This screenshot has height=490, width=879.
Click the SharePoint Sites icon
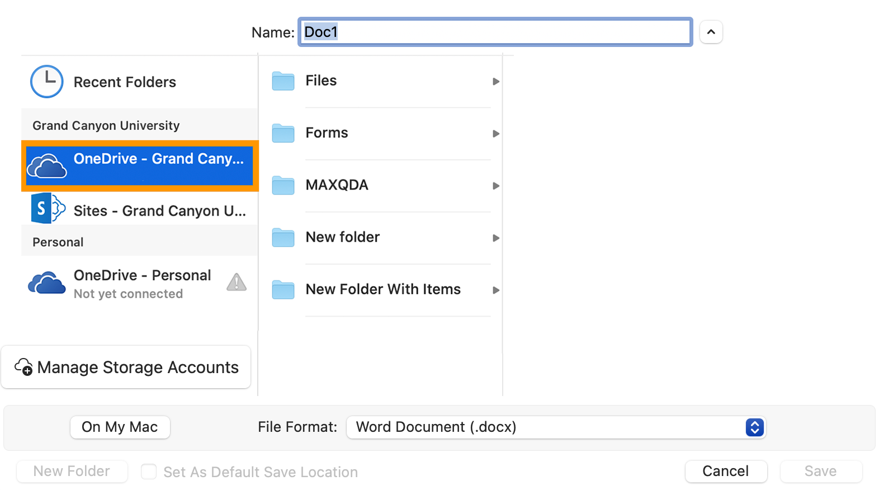pyautogui.click(x=47, y=209)
